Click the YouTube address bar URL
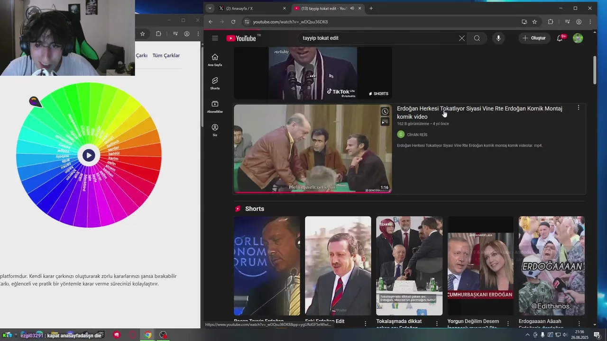The height and width of the screenshot is (341, 607). pos(290,22)
